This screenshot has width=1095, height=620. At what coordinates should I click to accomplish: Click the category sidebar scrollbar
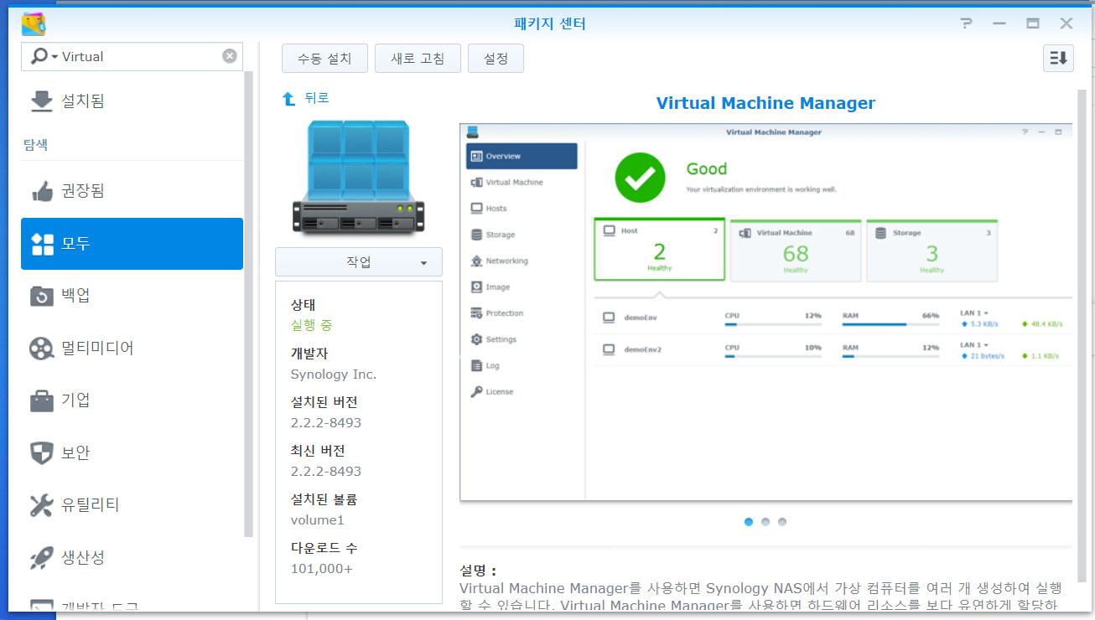pos(249,303)
